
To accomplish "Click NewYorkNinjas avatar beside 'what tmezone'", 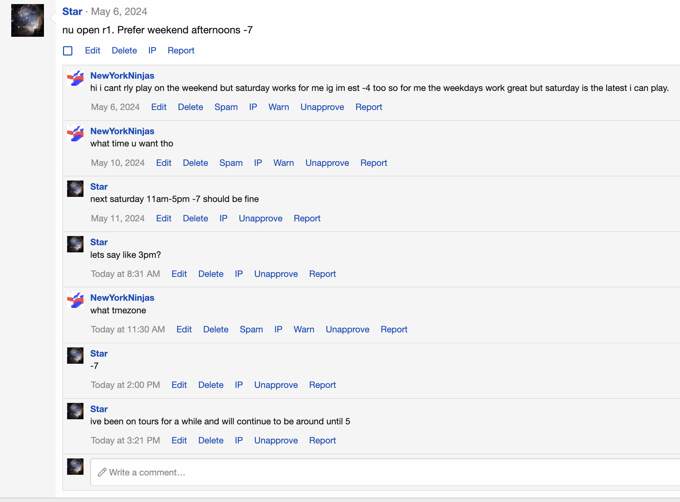I will [75, 300].
